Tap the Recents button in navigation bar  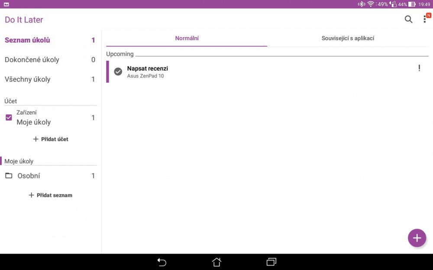[271, 262]
